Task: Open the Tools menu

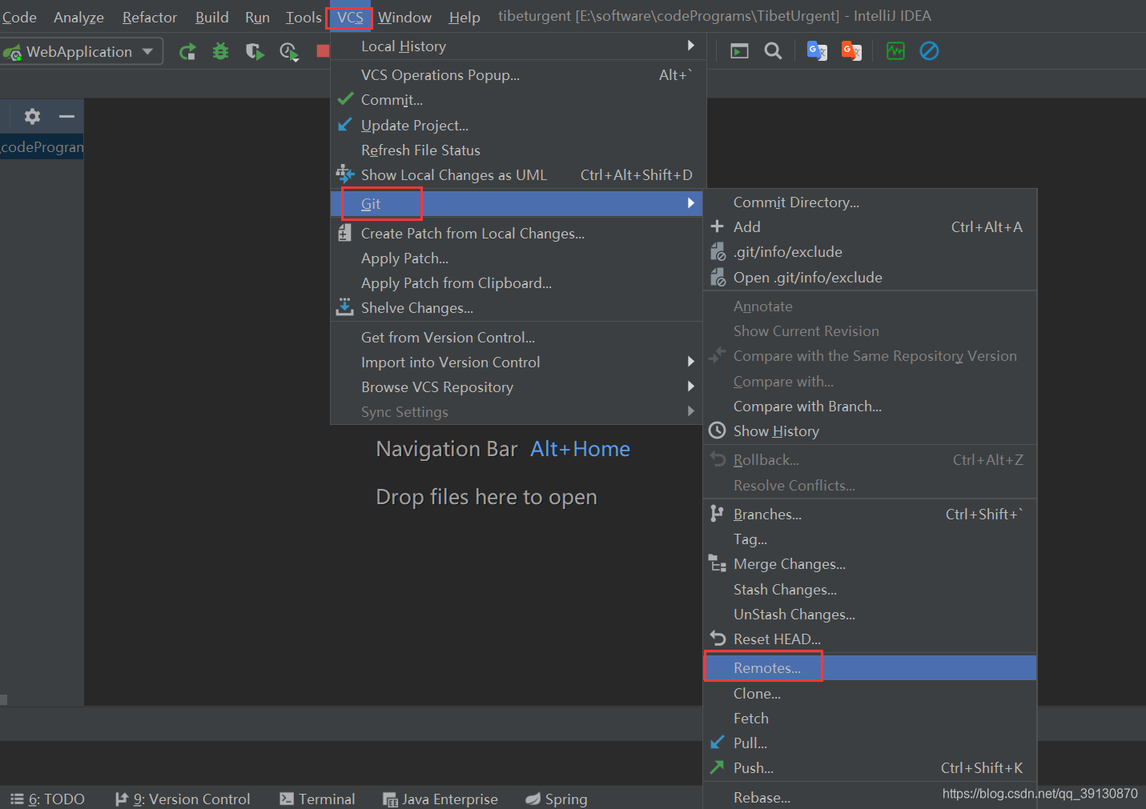Action: [x=304, y=17]
